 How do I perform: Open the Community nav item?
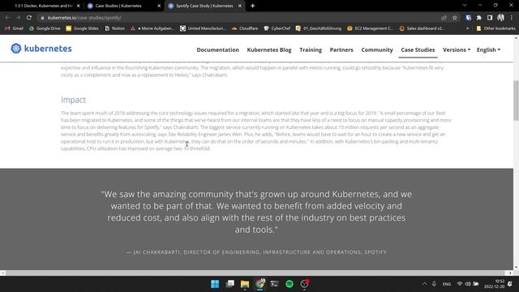377,50
